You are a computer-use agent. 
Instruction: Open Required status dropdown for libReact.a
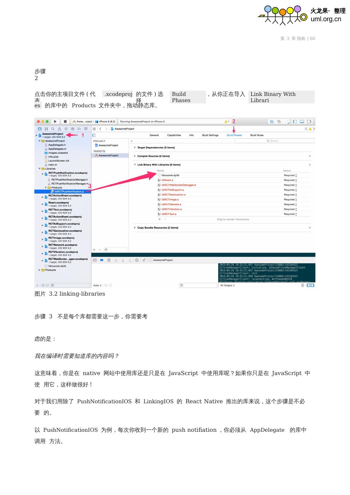click(x=291, y=180)
